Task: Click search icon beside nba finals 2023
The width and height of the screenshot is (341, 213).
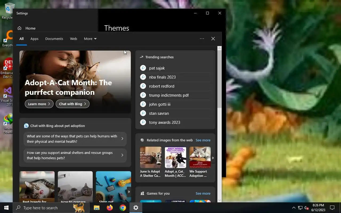Action: click(x=143, y=77)
